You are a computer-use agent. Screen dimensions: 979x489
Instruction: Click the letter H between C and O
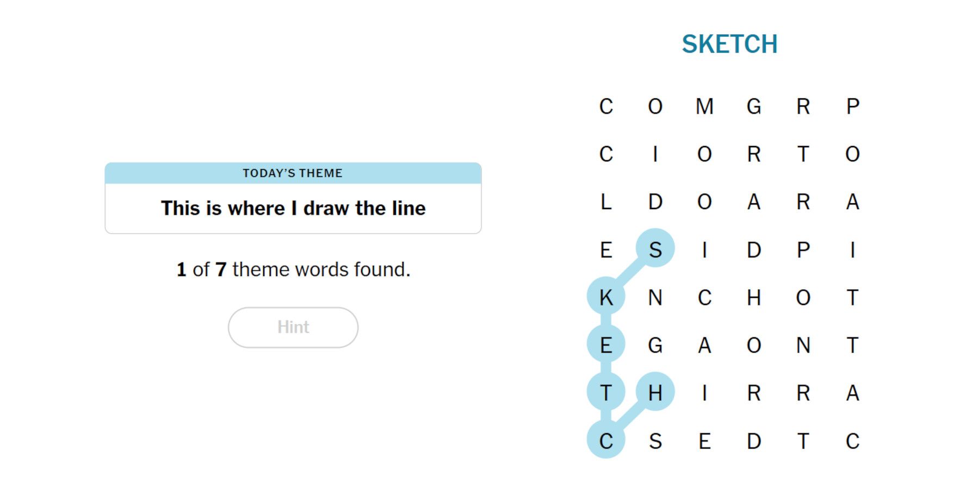click(753, 298)
